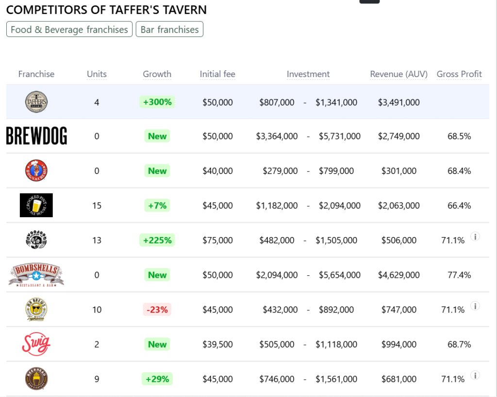497x397 pixels.
Task: Select the $432,000 investment minimum
Action: [280, 310]
